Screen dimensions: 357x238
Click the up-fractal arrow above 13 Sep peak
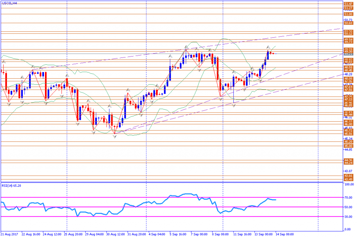point(268,47)
